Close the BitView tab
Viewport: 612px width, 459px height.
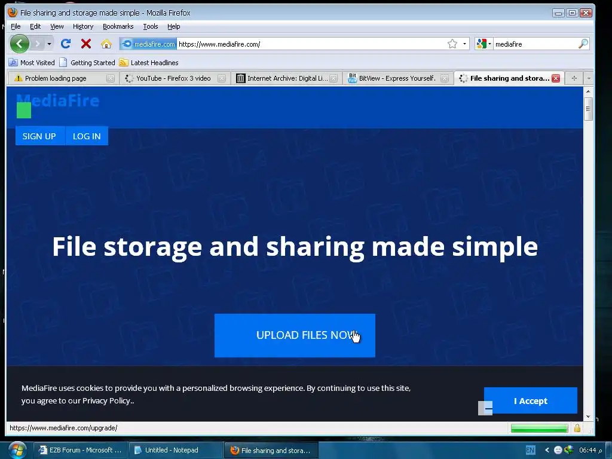coord(445,78)
